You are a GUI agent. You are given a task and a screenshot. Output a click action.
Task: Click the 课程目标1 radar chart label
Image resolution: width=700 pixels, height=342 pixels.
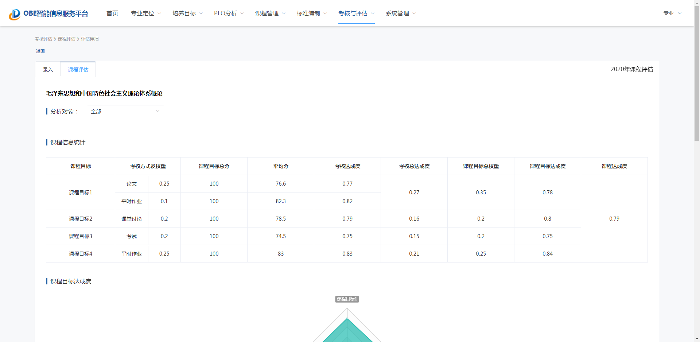[347, 299]
